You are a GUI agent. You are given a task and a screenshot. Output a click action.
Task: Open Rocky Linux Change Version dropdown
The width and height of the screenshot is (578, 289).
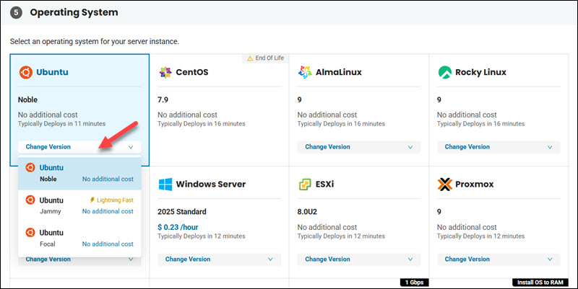pos(499,147)
